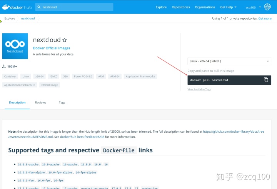Screen dimensions: 277x189
Task: Click the Nextcloud logo image
Action: tap(15, 46)
